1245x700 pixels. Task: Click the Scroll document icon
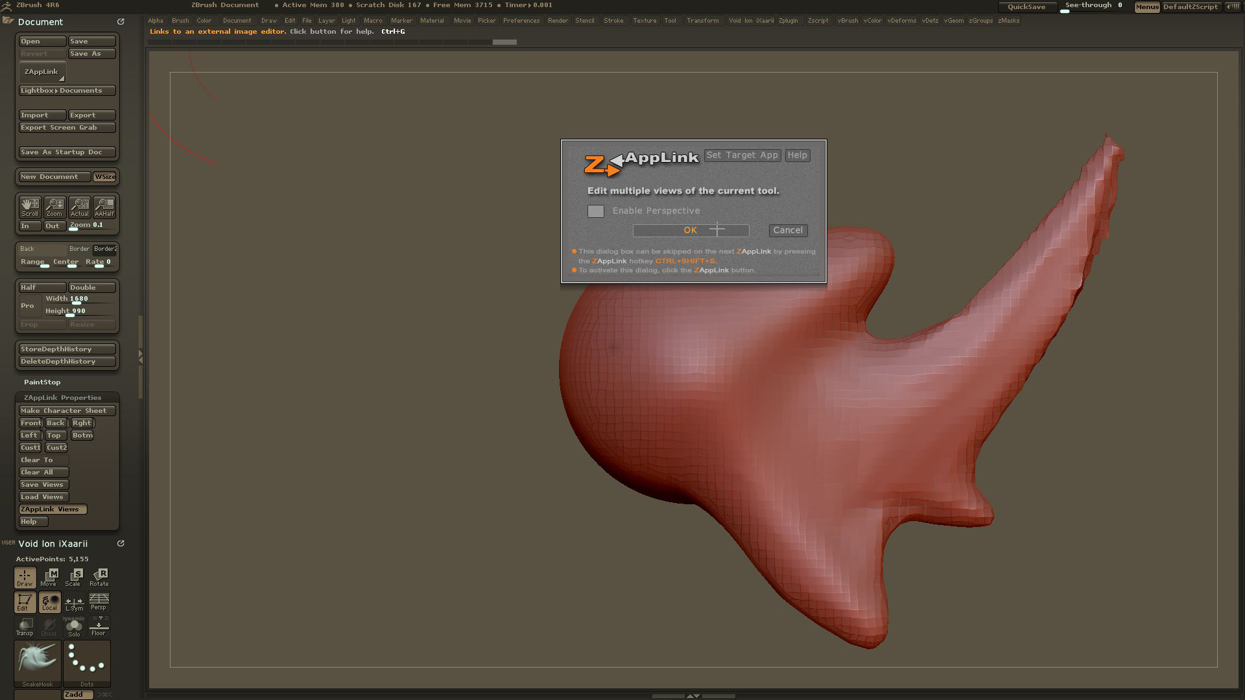[x=30, y=207]
